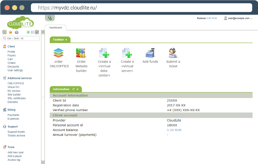Click the yellow window minimize button
Screen dimensions: 258x164
pos(14,8)
